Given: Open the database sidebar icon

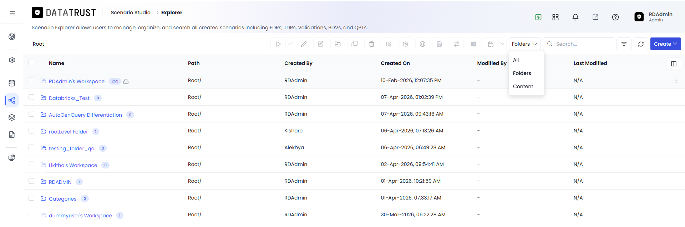Looking at the screenshot, I should click(x=12, y=83).
